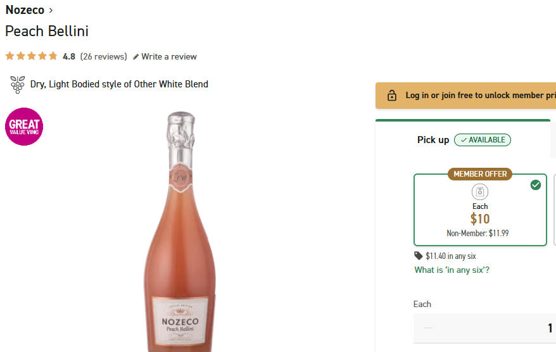556x352 pixels.
Task: Click Log in or join free banner
Action: 475,96
